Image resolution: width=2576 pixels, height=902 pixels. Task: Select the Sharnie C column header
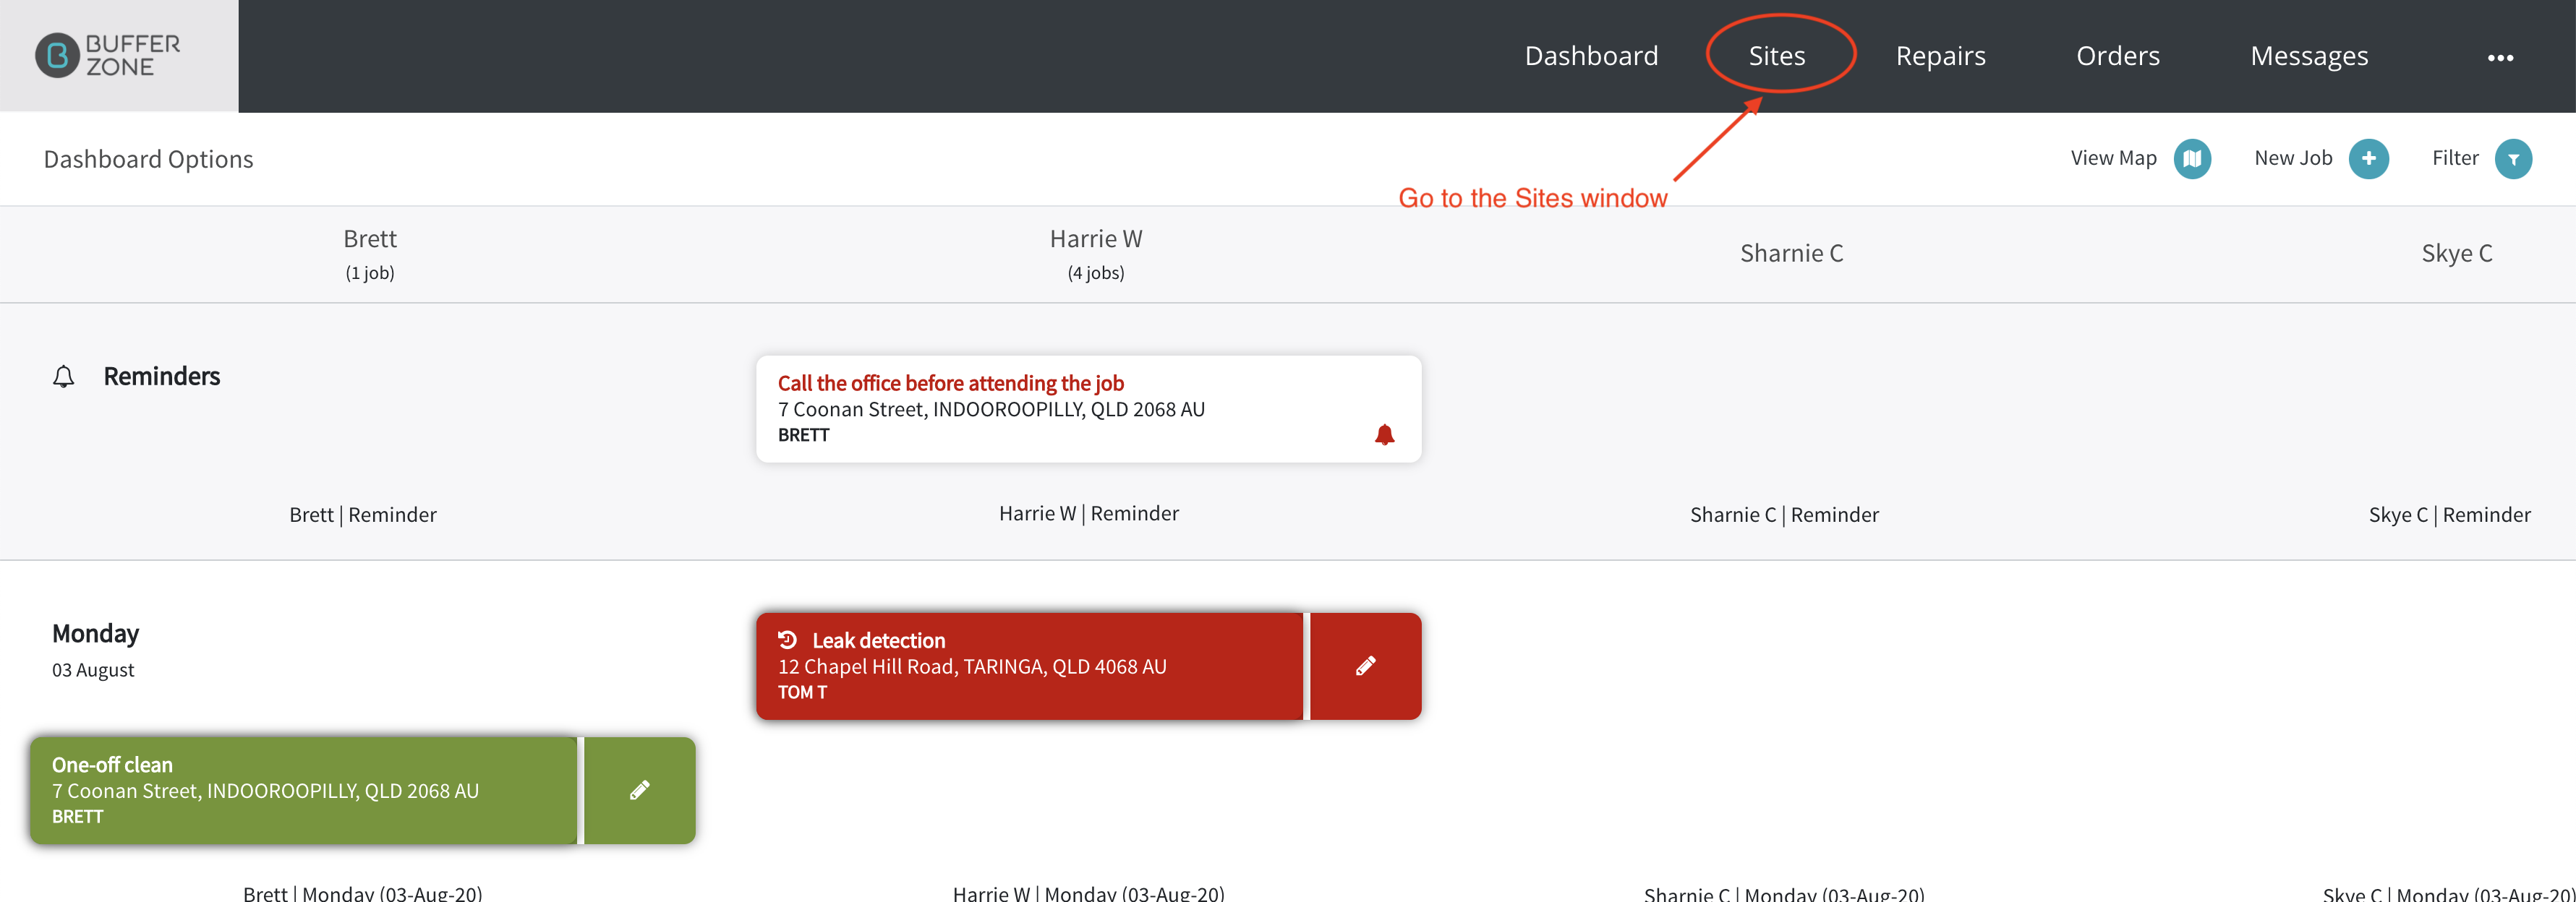1791,253
